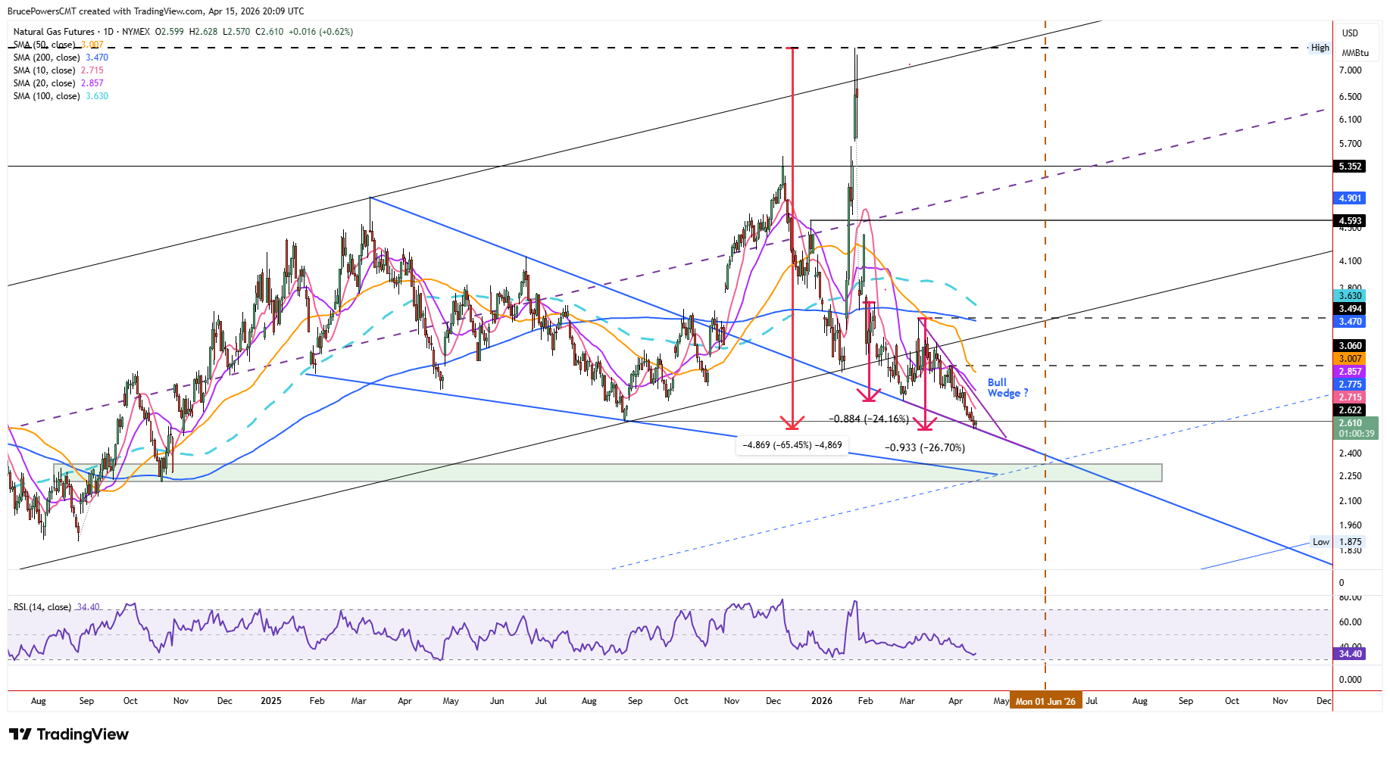This screenshot has width=1390, height=757.
Task: Select the 4.593 horizontal line price tag
Action: coord(1349,221)
